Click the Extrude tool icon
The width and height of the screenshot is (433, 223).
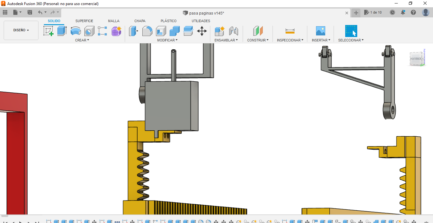click(62, 31)
